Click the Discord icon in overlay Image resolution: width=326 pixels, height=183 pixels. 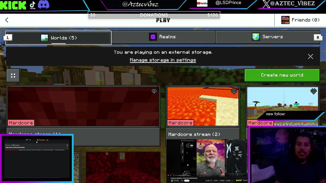(44, 5)
